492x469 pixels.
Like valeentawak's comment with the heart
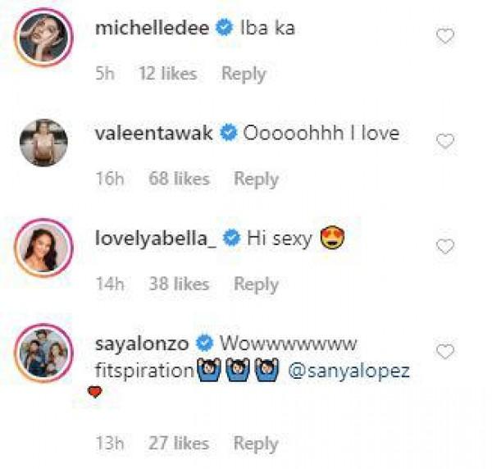coord(445,142)
